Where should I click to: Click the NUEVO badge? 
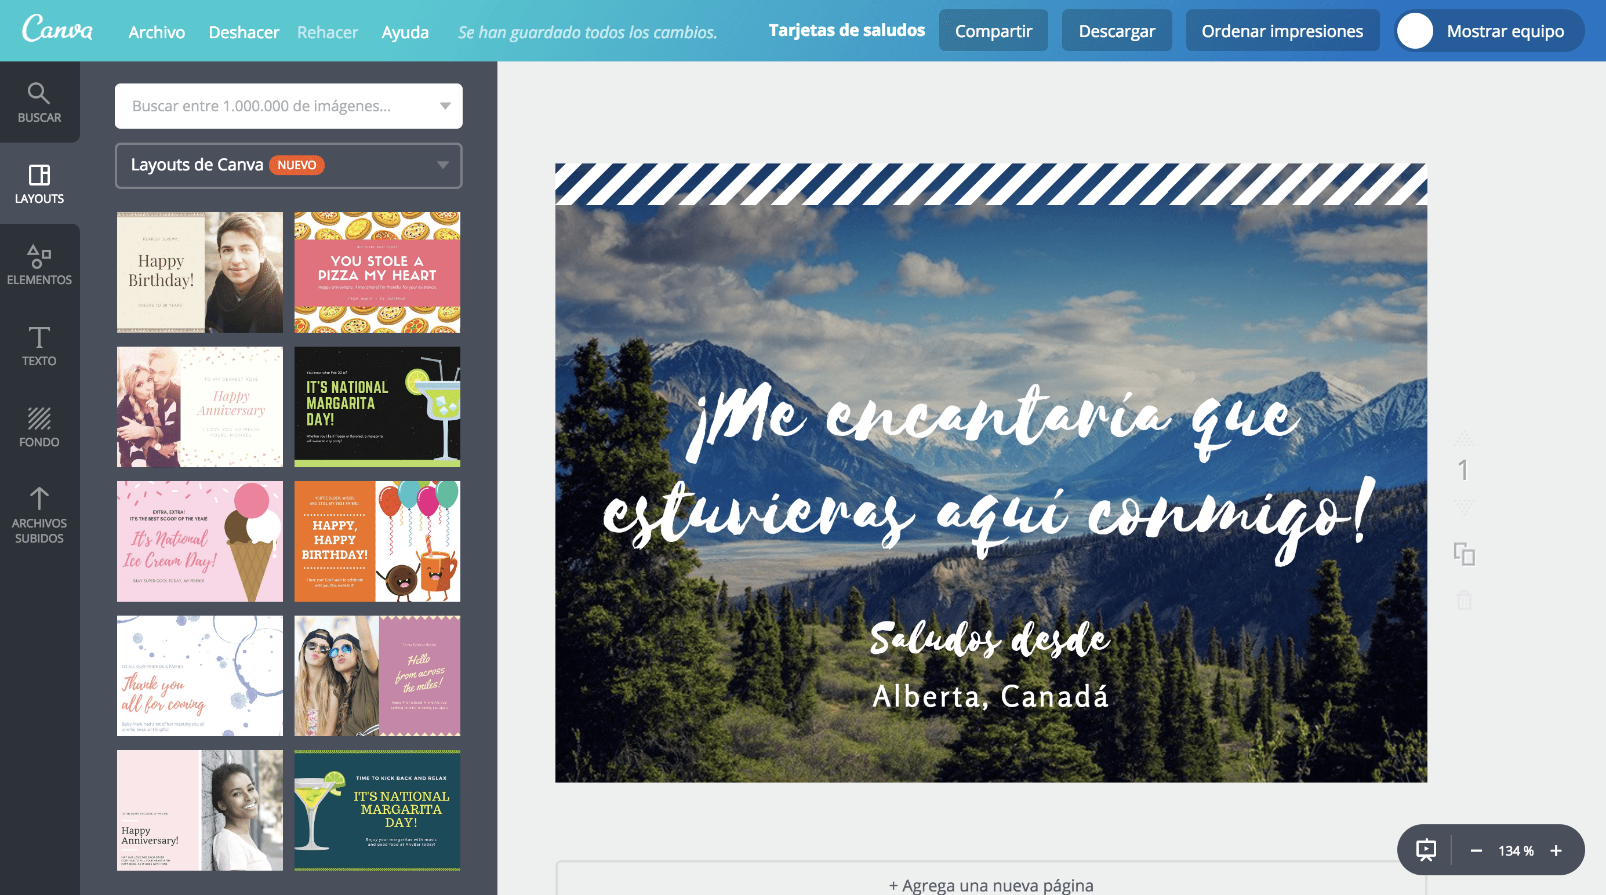[x=297, y=165]
